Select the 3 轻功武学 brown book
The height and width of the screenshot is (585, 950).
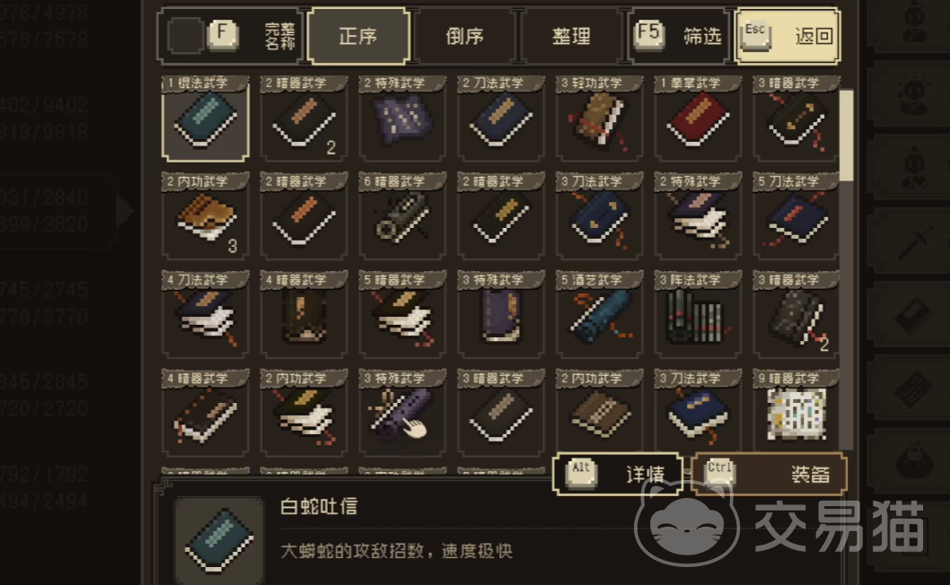pos(599,118)
